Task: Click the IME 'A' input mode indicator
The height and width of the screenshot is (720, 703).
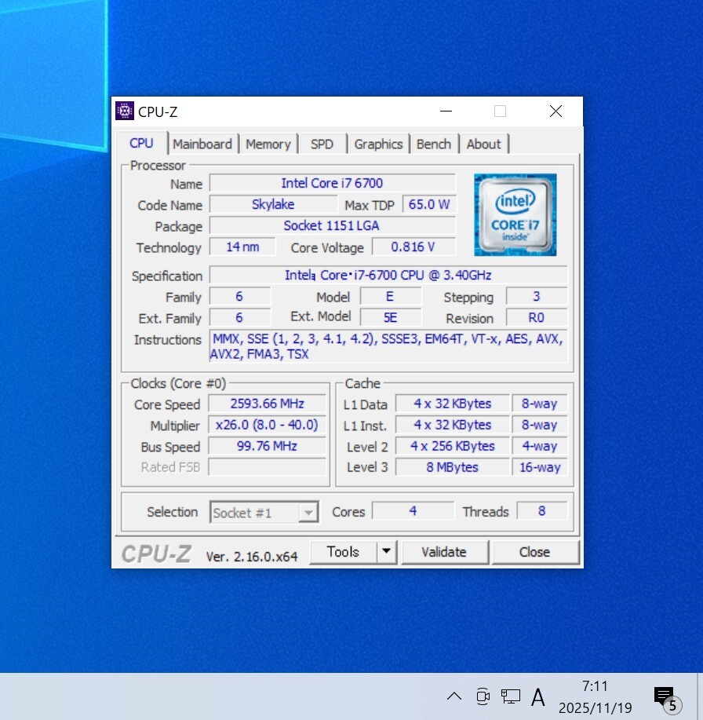Action: click(538, 696)
